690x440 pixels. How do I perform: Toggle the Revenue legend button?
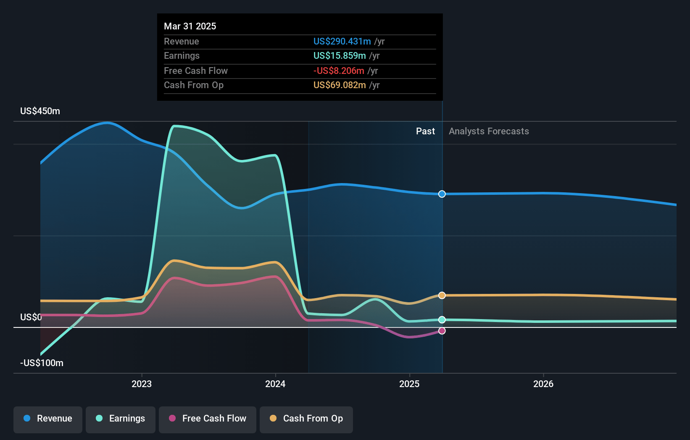coord(48,419)
